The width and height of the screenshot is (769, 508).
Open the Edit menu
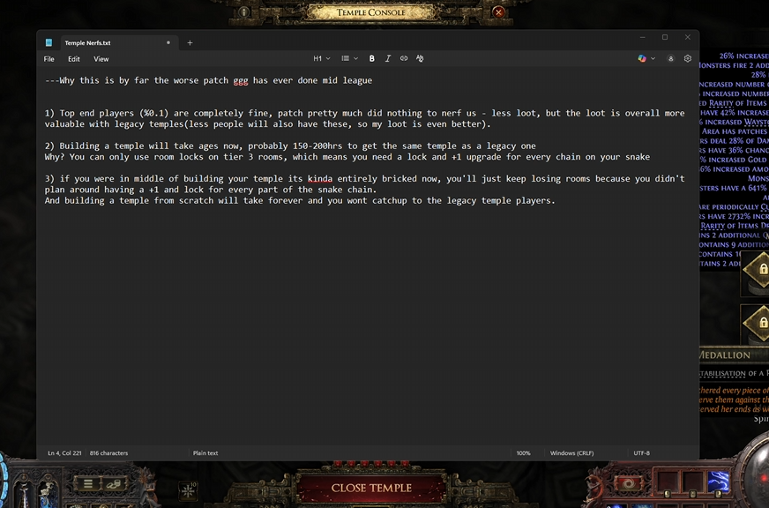(74, 59)
